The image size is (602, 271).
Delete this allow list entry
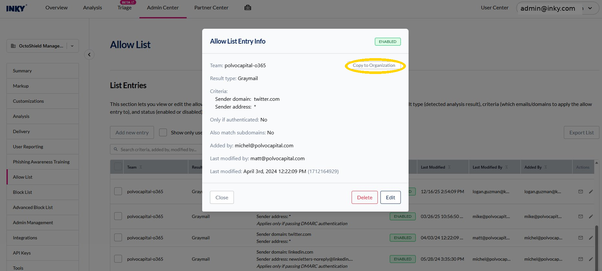point(365,197)
